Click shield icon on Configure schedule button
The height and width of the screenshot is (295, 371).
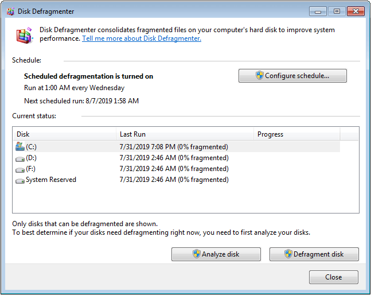click(x=259, y=76)
